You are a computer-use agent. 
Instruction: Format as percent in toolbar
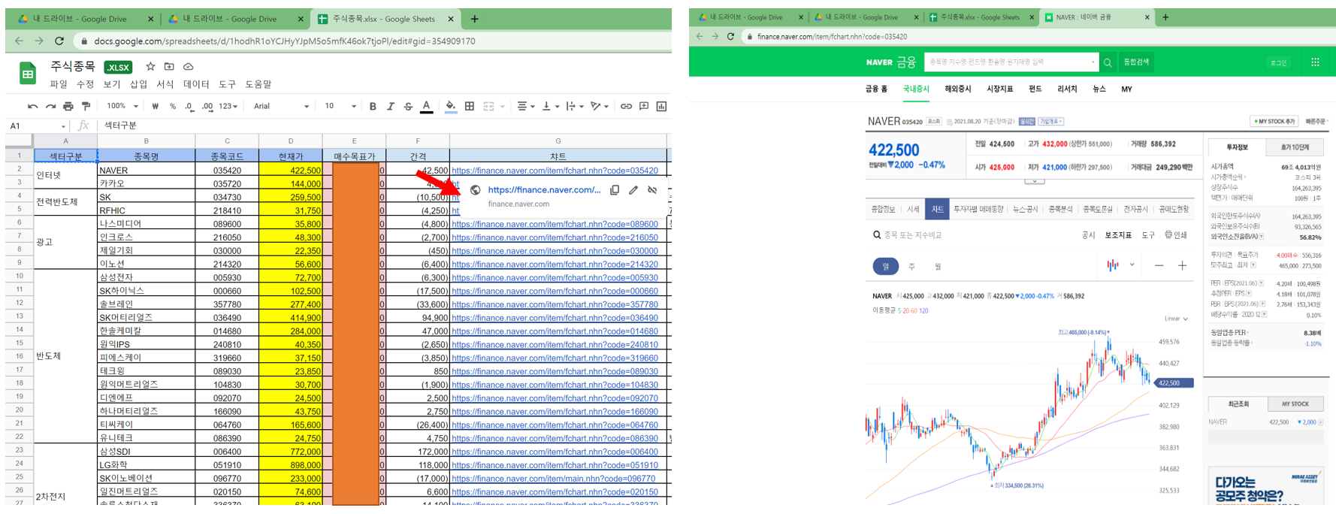[x=173, y=107]
